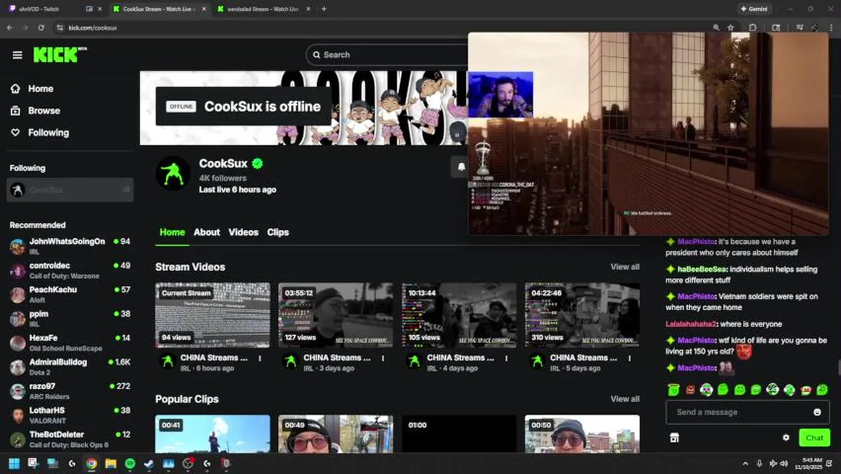Open the shop icon below chat box
The image size is (841, 474).
pyautogui.click(x=674, y=438)
